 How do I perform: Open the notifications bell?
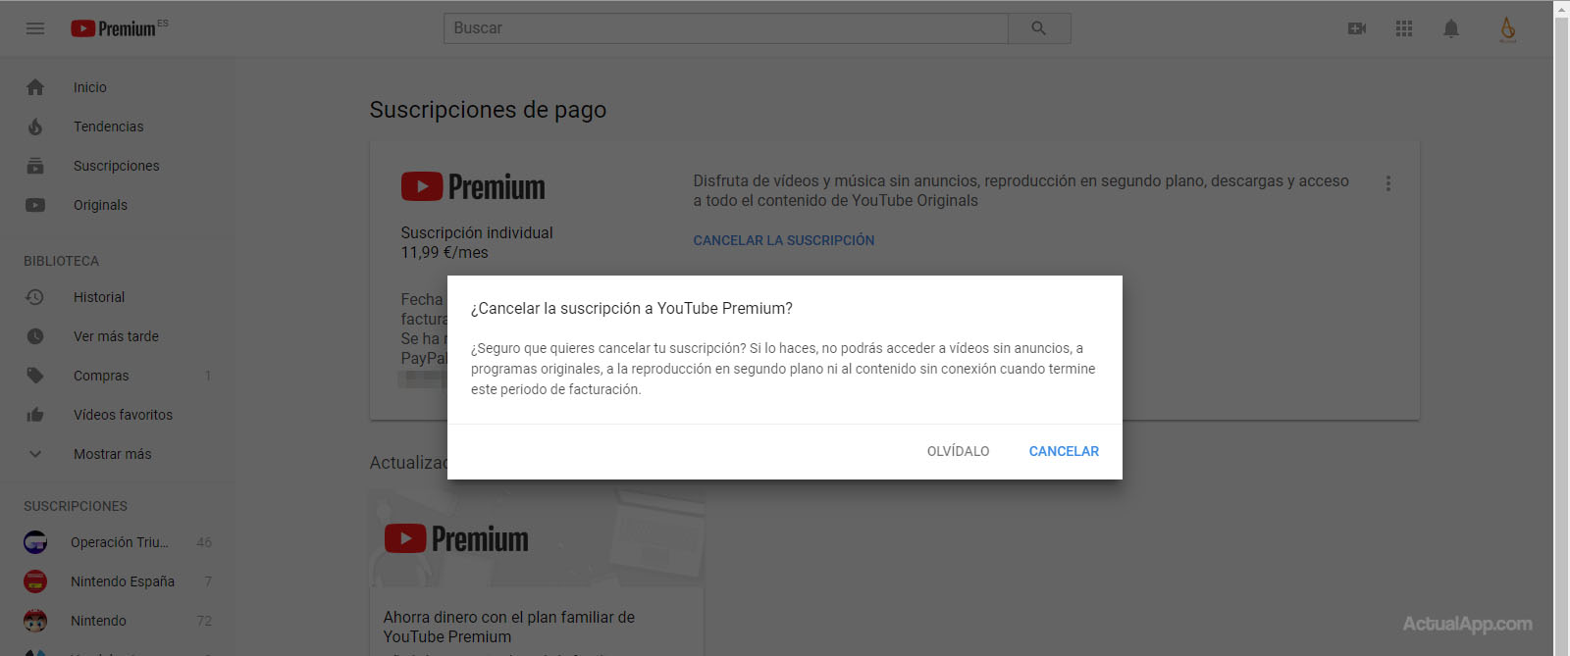tap(1451, 28)
